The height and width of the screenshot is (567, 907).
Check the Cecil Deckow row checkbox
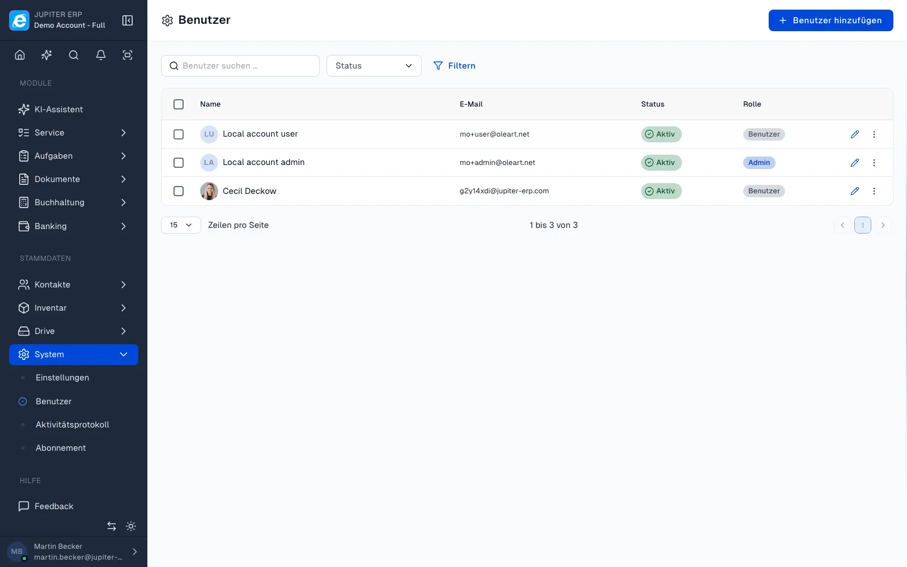tap(179, 191)
